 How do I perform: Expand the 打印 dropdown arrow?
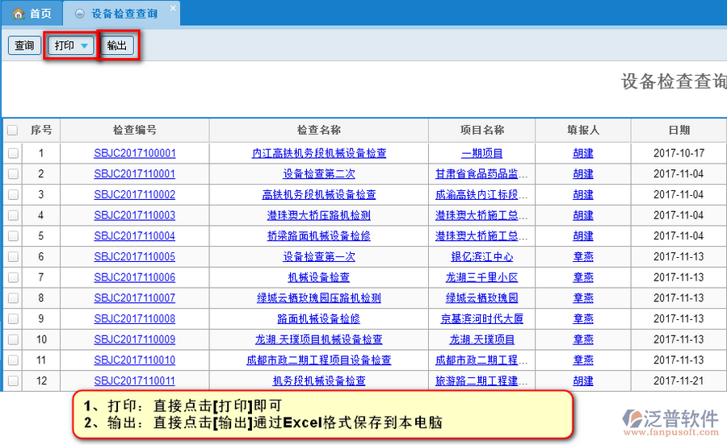coord(84,46)
